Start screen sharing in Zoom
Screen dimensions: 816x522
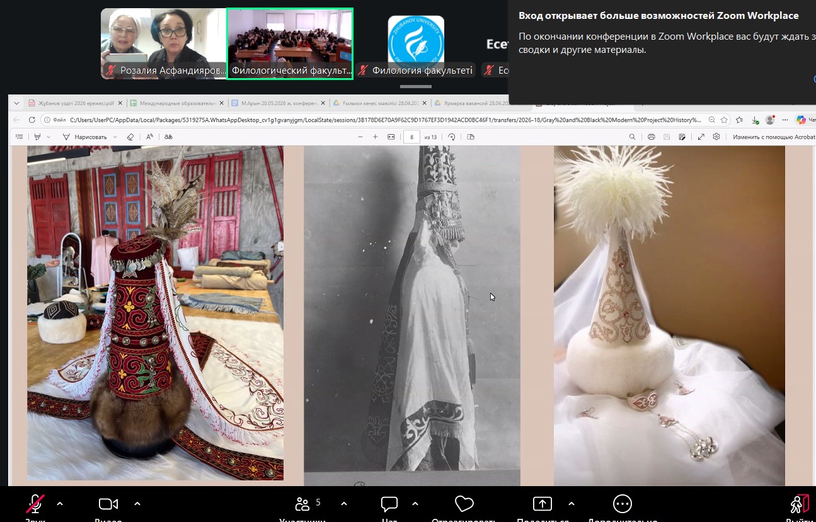click(542, 504)
